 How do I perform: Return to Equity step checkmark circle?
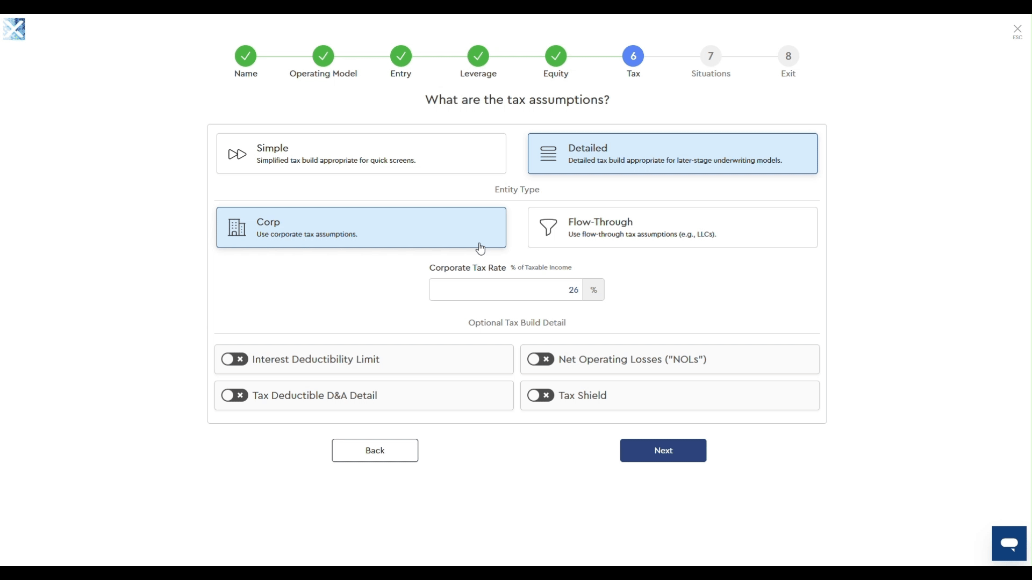pos(556,56)
